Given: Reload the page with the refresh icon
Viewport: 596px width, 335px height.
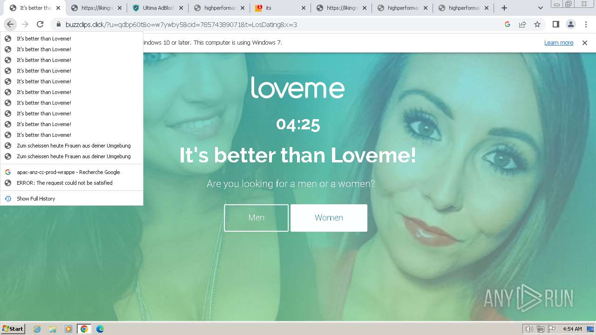Looking at the screenshot, I should point(40,25).
